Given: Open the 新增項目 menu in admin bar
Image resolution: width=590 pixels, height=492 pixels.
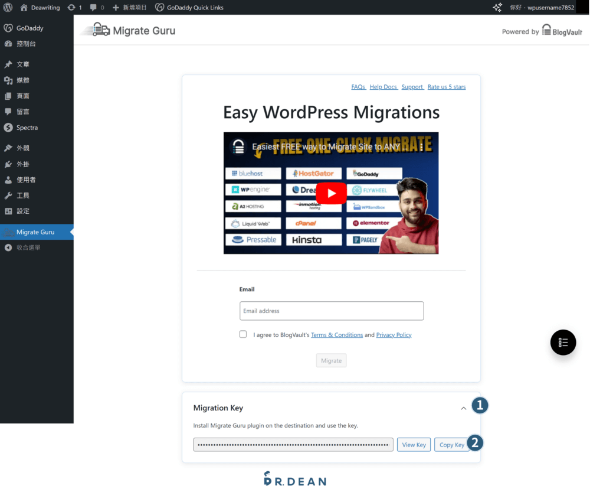Looking at the screenshot, I should point(129,8).
